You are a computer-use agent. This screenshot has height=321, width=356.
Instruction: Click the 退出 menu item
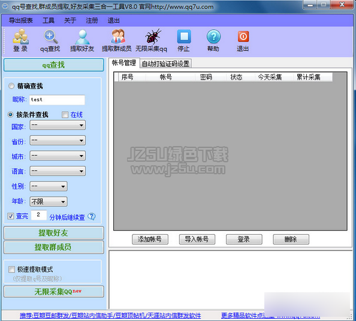(113, 20)
